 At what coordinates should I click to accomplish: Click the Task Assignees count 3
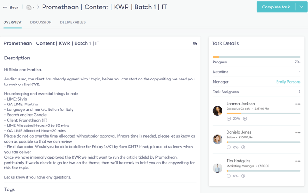(x=299, y=92)
